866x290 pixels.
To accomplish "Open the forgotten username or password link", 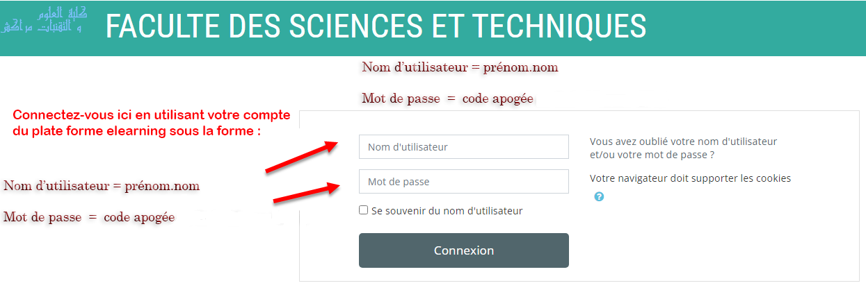I will [x=683, y=148].
